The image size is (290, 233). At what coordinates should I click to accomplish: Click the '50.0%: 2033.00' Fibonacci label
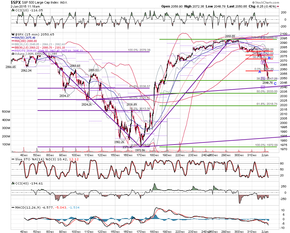[267, 91]
